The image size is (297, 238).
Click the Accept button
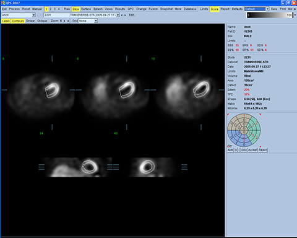coord(252,150)
